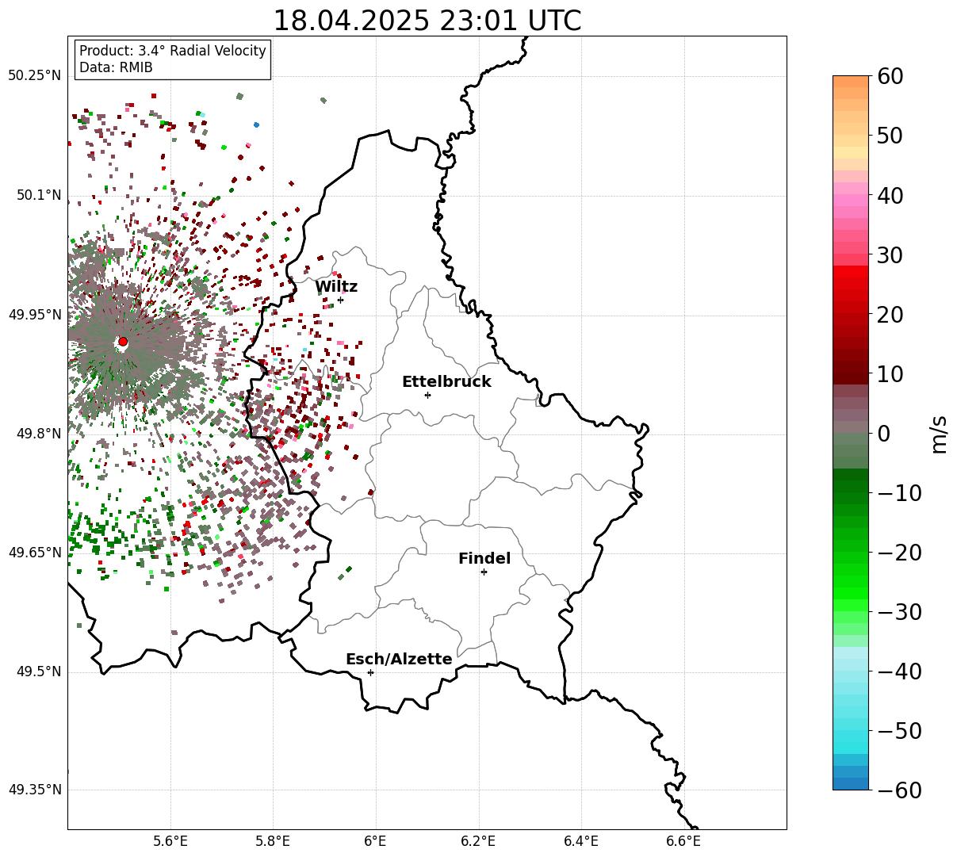Pick the orange color at colorbar top
The image size is (957, 857).
click(x=851, y=82)
